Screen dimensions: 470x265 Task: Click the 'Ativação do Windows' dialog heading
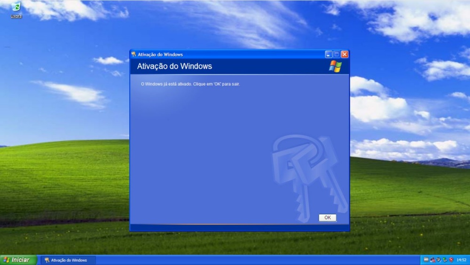pyautogui.click(x=174, y=66)
